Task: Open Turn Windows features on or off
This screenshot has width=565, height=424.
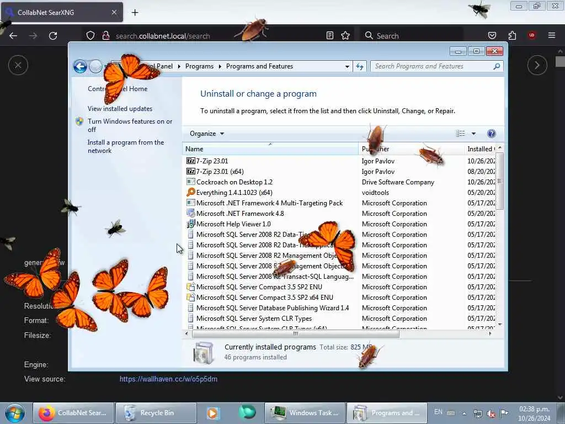Action: [130, 125]
